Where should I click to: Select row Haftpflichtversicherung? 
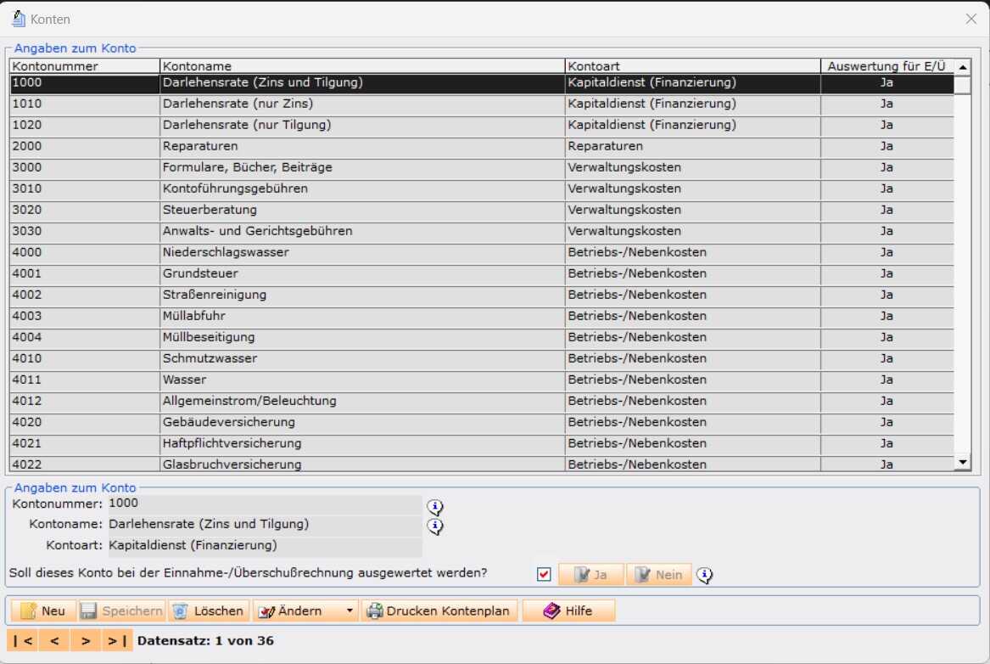coord(482,444)
